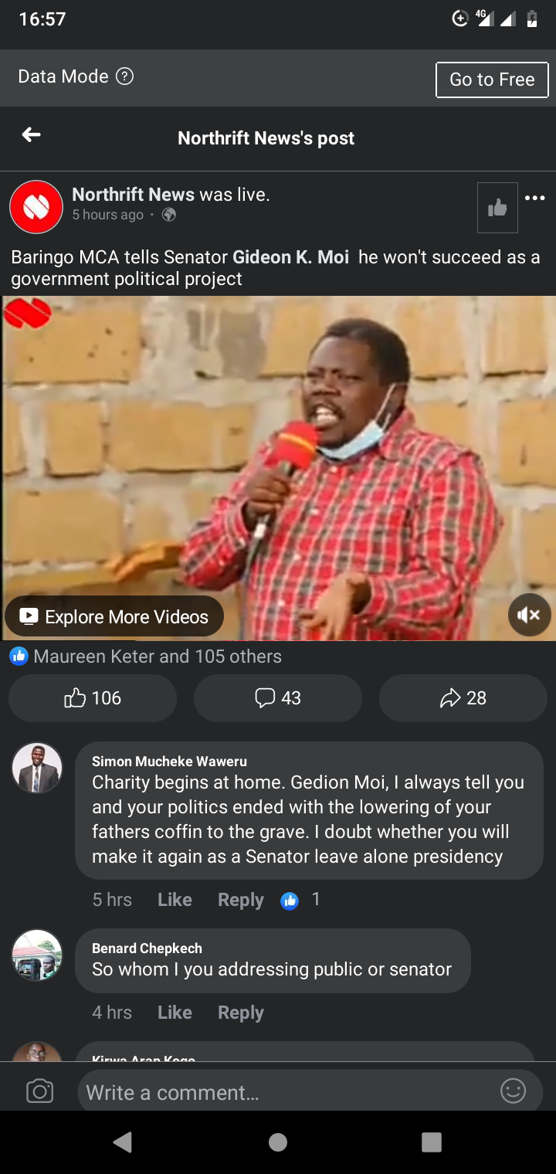Like Simon Mucheke Waweru's comment
Image resolution: width=556 pixels, height=1174 pixels.
click(175, 900)
